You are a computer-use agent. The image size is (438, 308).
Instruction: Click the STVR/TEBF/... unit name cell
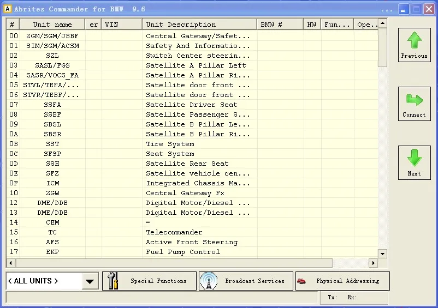(x=52, y=95)
